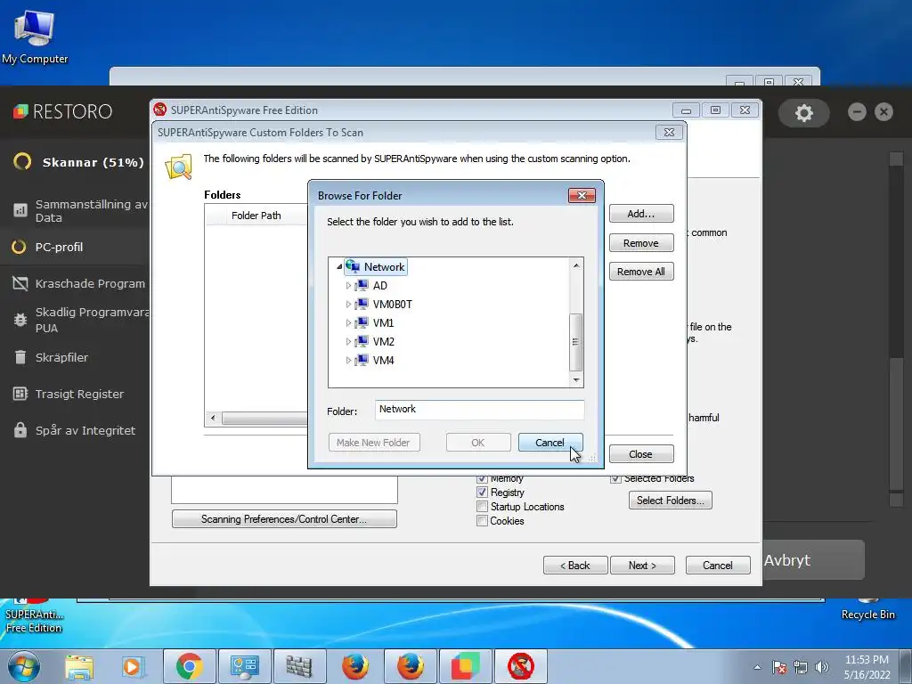The height and width of the screenshot is (684, 912).
Task: Expand the VM2 computer node
Action: click(x=348, y=341)
